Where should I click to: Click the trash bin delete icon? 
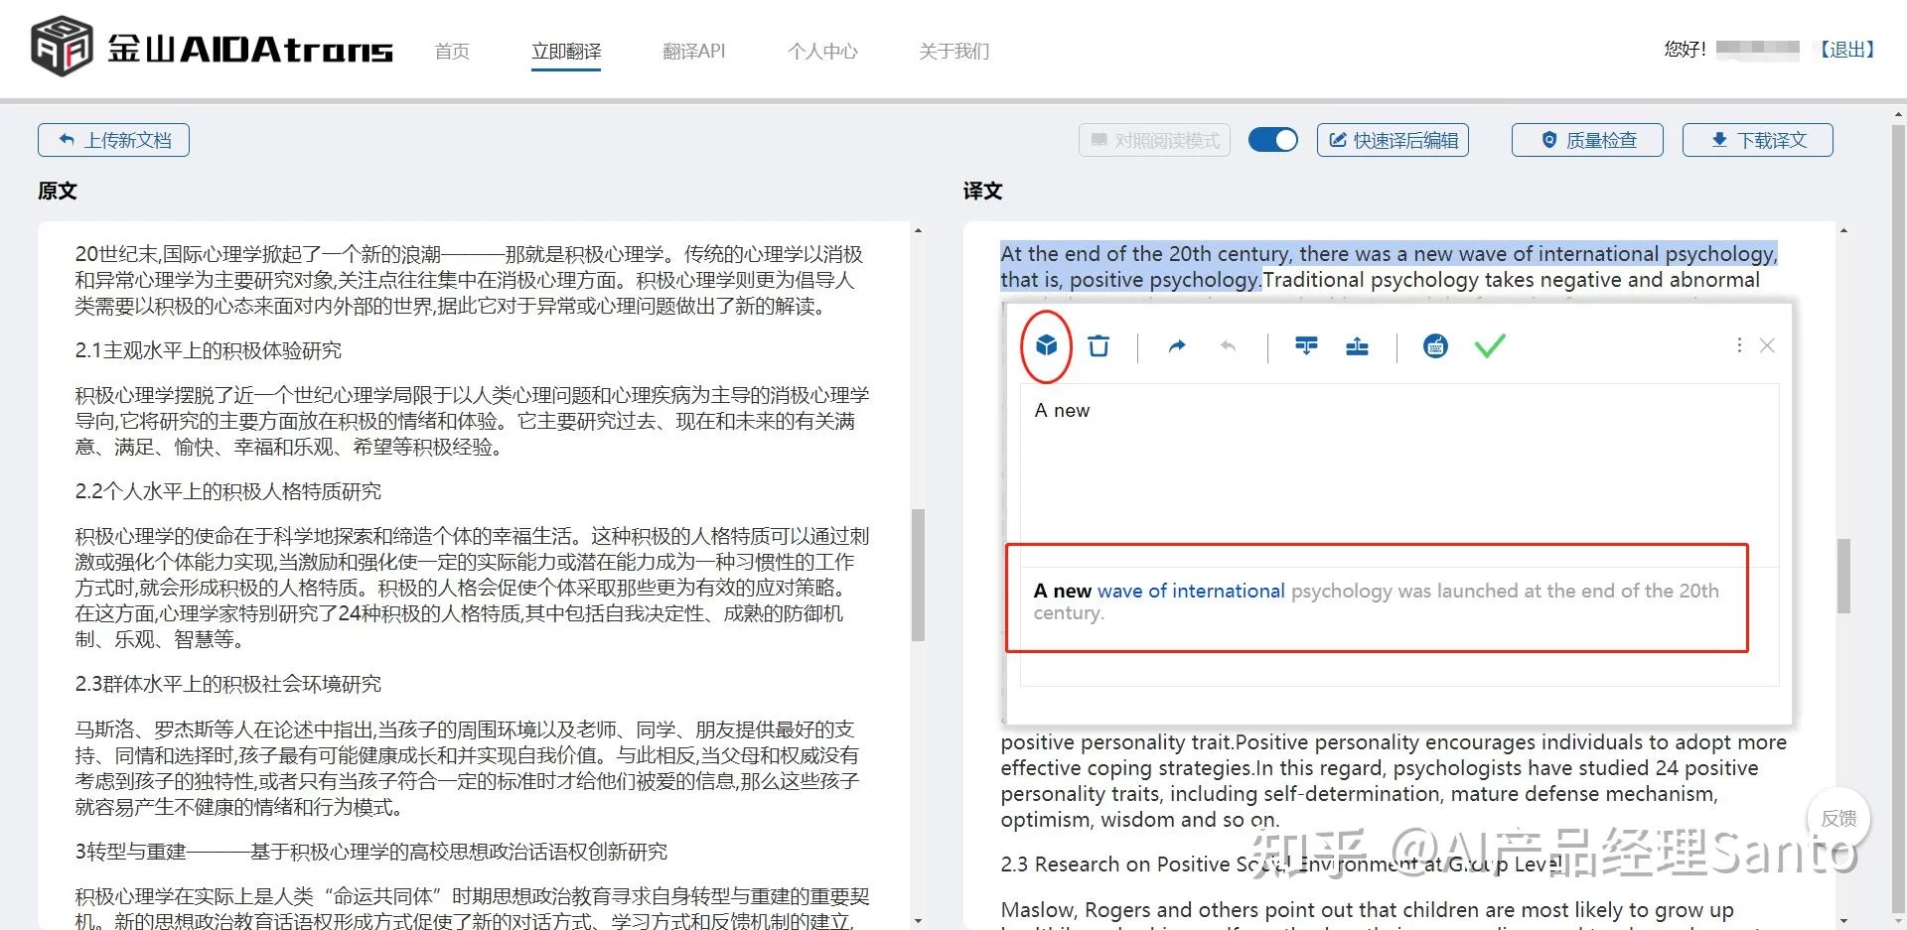click(1098, 345)
